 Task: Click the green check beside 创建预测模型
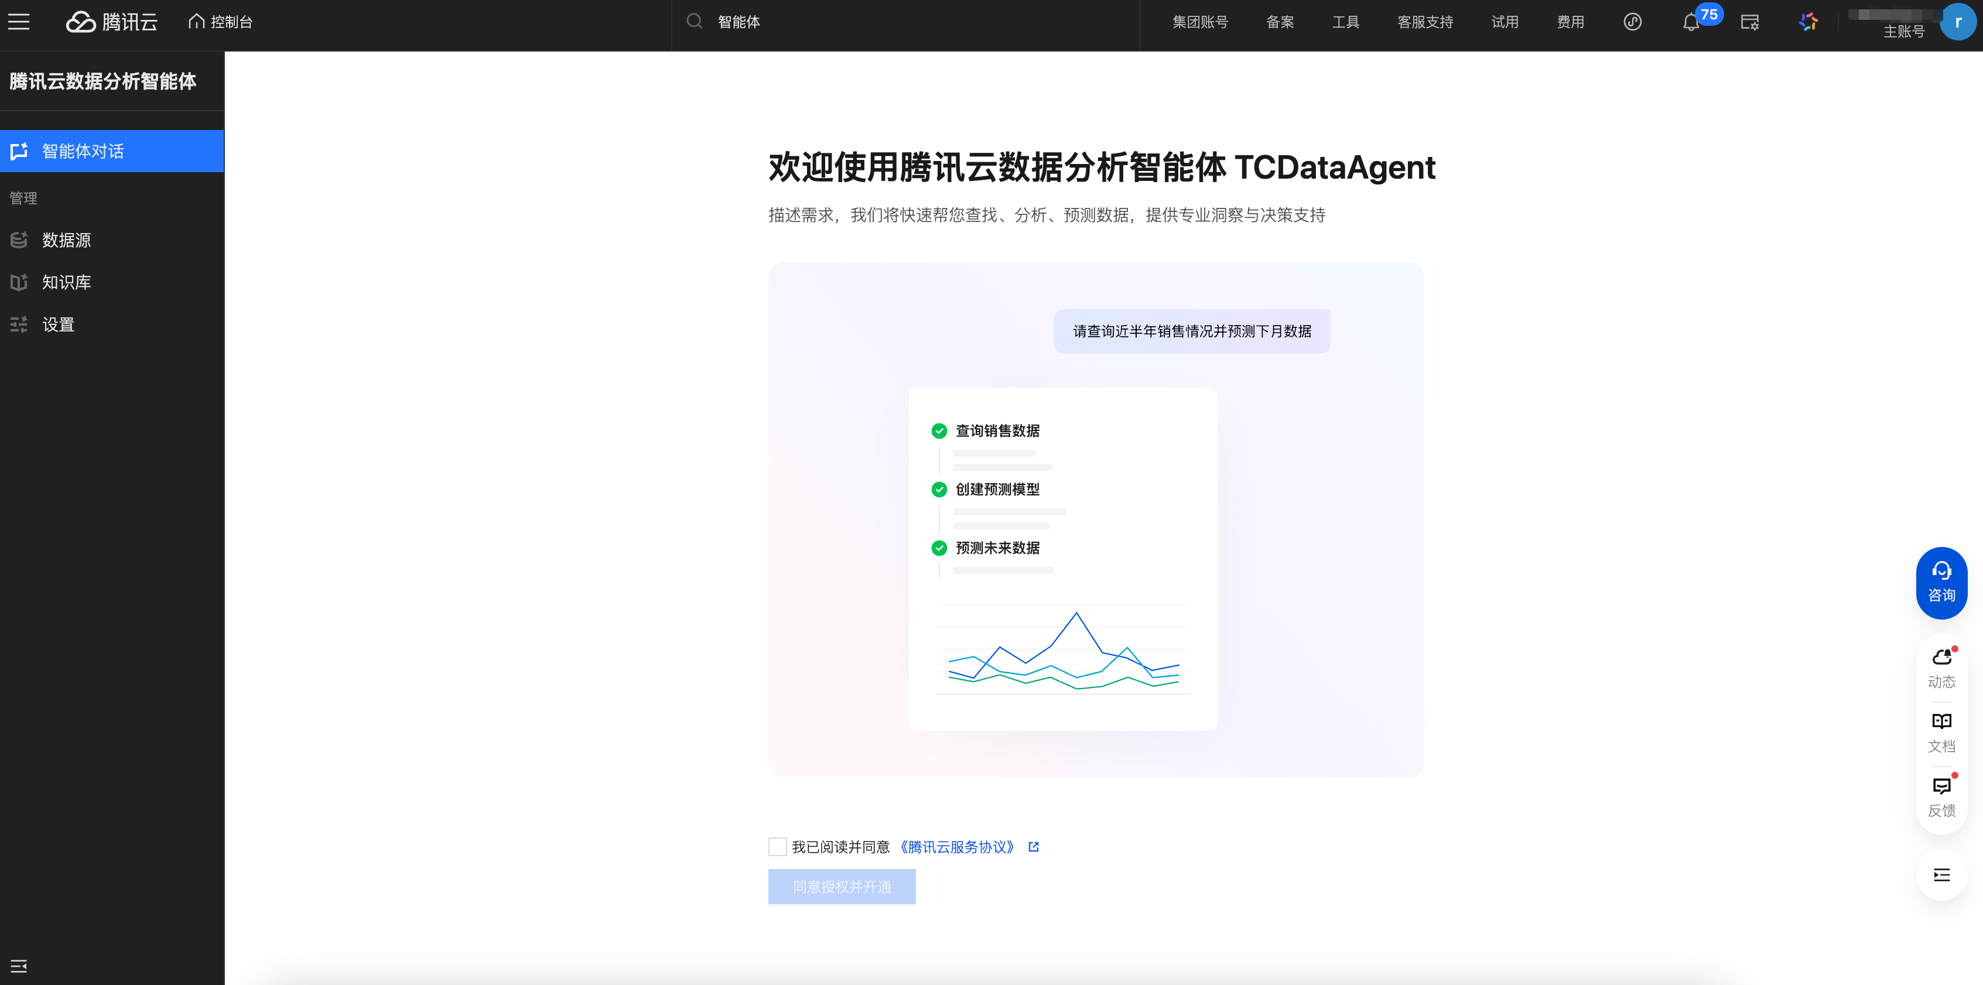pyautogui.click(x=939, y=490)
